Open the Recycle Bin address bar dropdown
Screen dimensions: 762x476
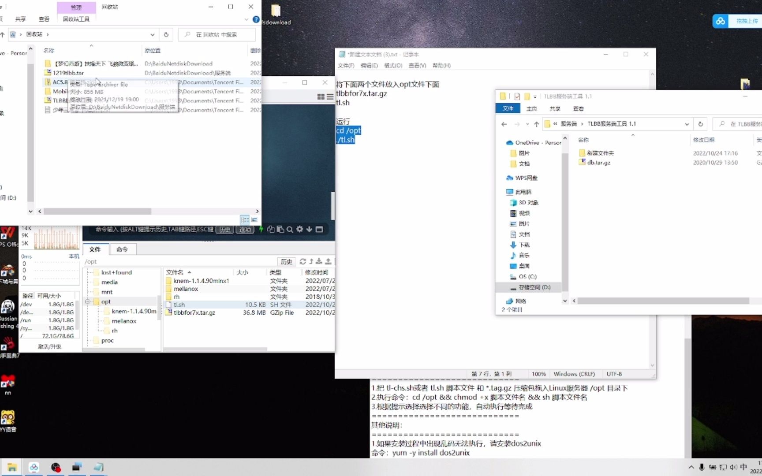click(x=153, y=34)
